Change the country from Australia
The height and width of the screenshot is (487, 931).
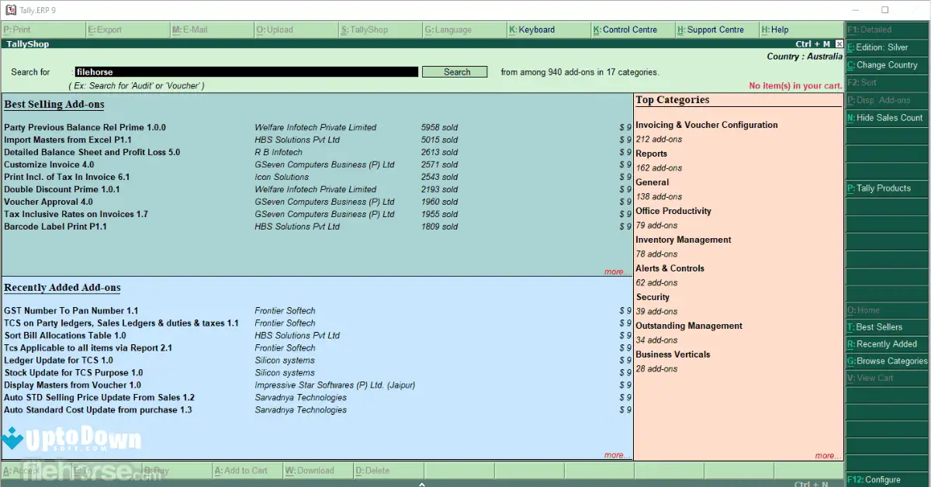tap(886, 65)
